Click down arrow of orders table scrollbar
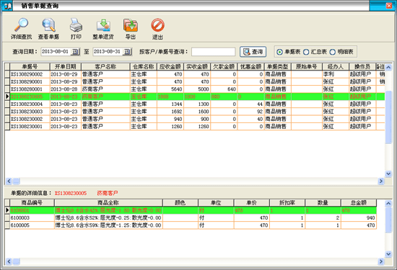The image size is (397, 270). point(388,174)
